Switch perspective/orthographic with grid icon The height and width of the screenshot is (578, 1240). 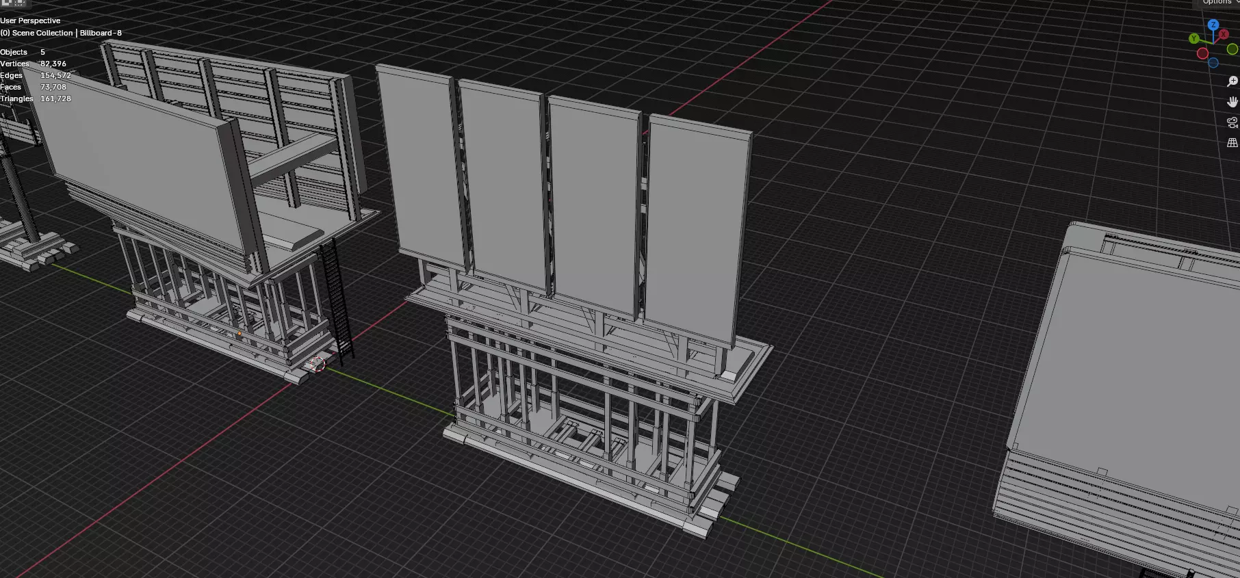[x=1232, y=143]
